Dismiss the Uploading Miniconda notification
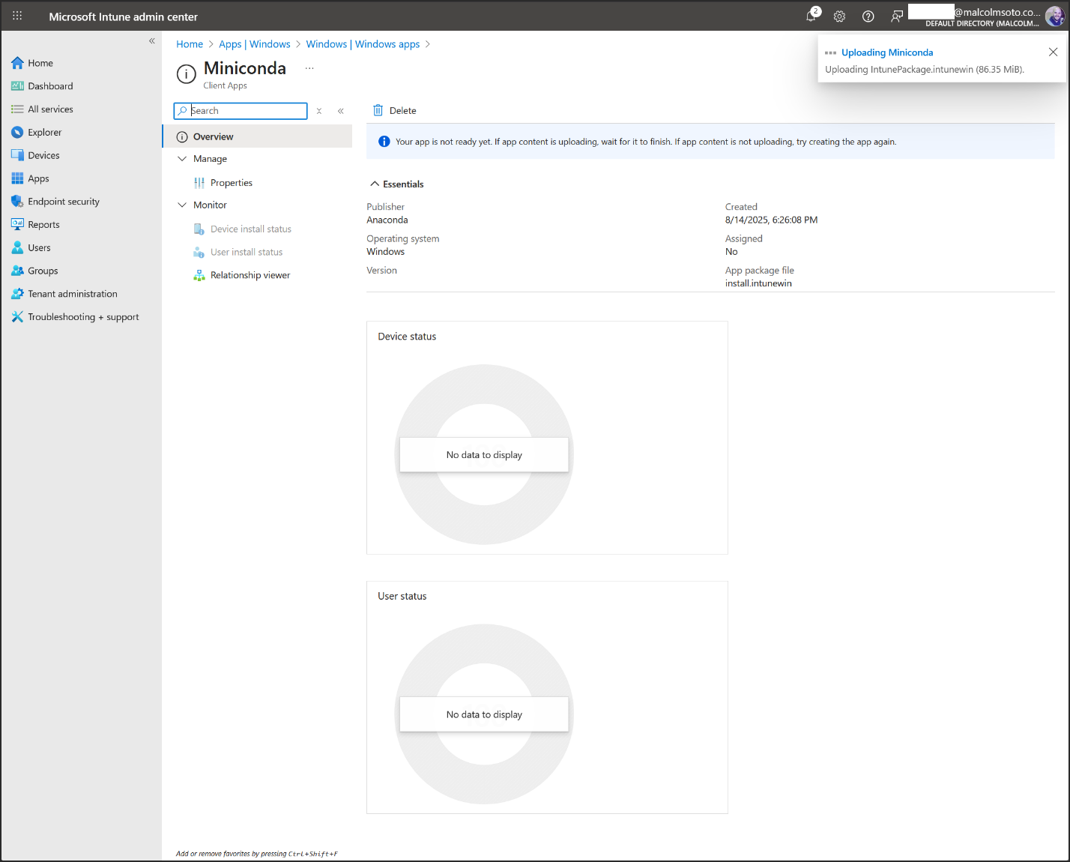1070x862 pixels. point(1053,52)
